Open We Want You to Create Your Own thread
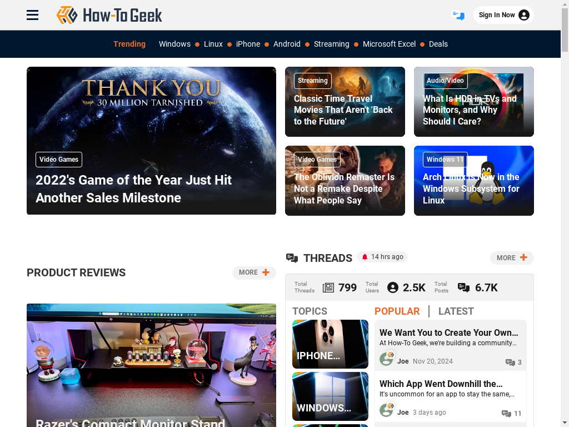This screenshot has width=569, height=427. coord(448,332)
